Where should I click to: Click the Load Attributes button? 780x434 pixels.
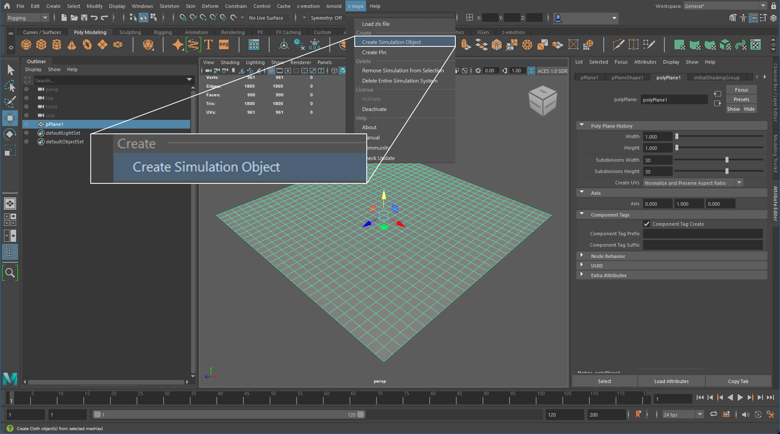pos(671,381)
